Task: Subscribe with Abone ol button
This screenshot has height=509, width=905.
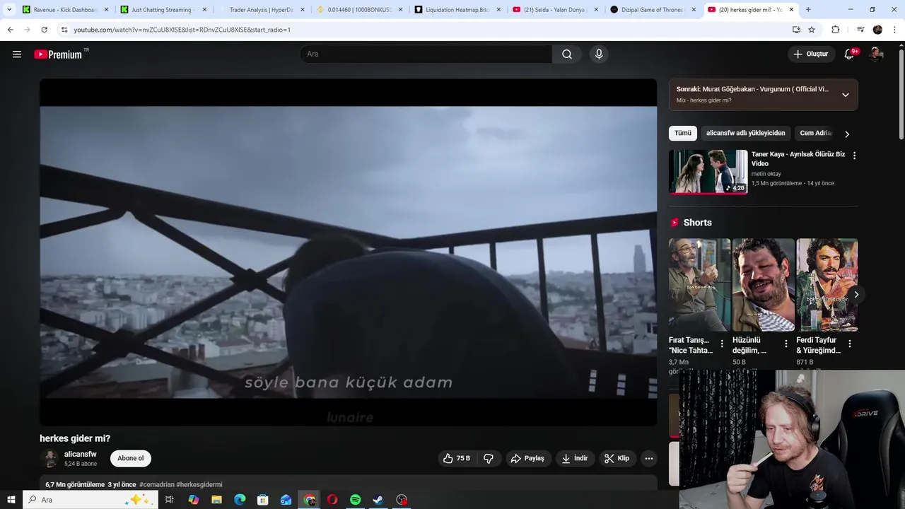Action: (131, 458)
